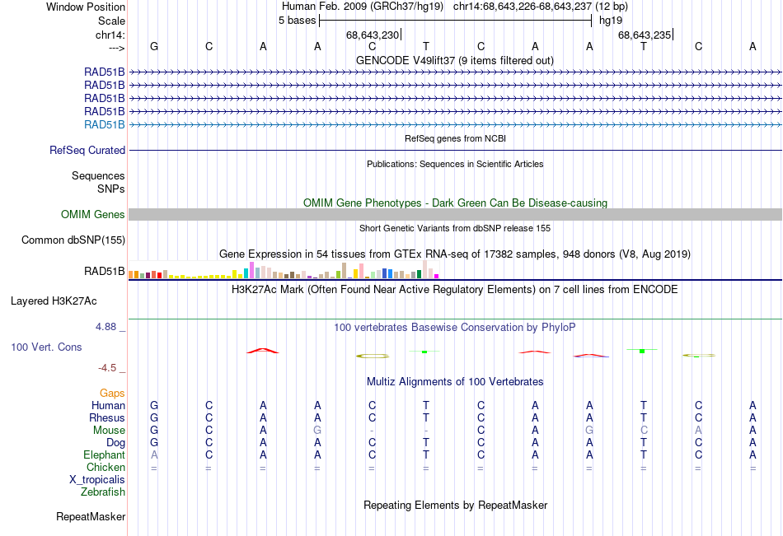The width and height of the screenshot is (783, 536).
Task: Click the GTEx RAD51B tissue expression bar chart
Action: [284, 270]
